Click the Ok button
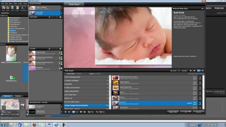226x127 pixels. coord(186,112)
